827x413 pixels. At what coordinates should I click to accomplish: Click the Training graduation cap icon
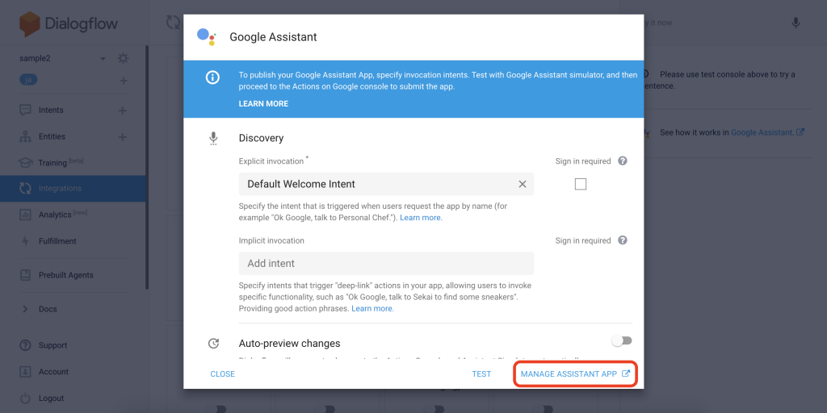pyautogui.click(x=25, y=162)
